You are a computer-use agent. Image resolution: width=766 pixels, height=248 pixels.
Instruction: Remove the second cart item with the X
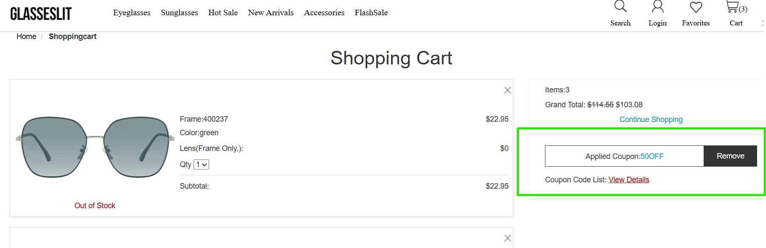tap(507, 238)
